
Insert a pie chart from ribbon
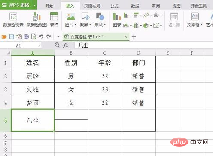pyautogui.click(x=146, y=26)
